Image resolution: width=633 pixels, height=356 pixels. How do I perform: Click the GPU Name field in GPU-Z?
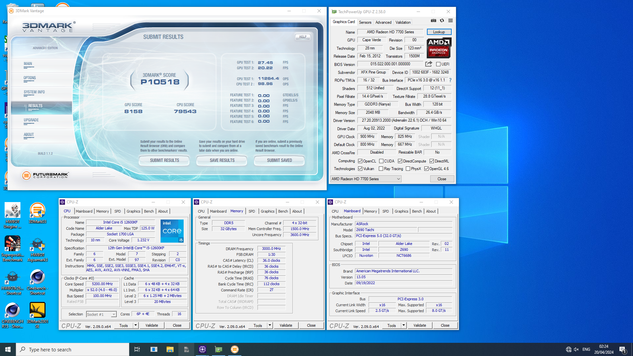coord(390,32)
